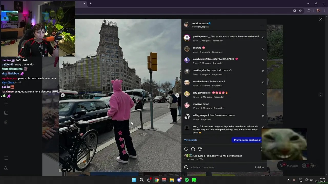328x184 pixels.
Task: Click the ESP LAA language indicator
Action: [300, 180]
